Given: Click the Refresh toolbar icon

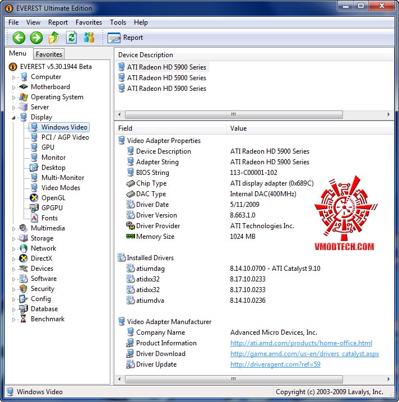Looking at the screenshot, I should [72, 38].
